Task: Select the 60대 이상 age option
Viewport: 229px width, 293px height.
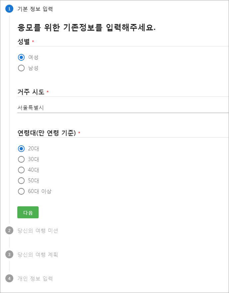Action: [21, 191]
